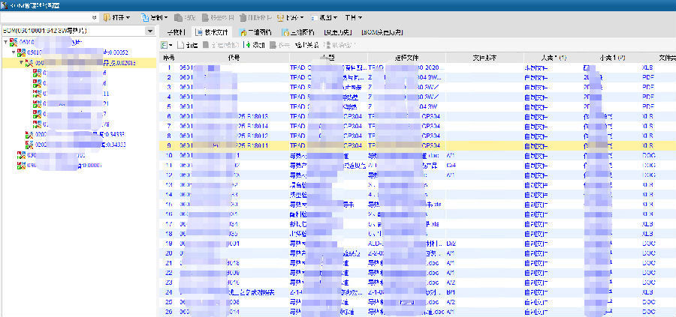Click the dropdown arrow next to 打开
676x317 pixels.
point(128,16)
